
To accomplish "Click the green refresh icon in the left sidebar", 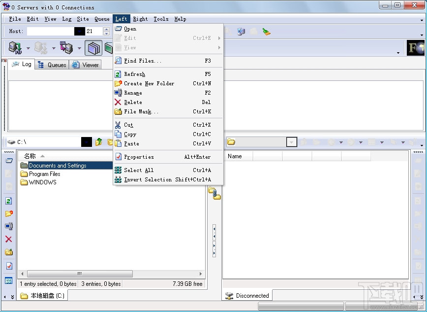I will point(8,200).
